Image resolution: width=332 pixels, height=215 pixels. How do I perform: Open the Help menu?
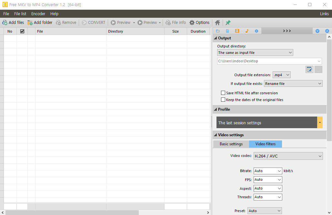click(54, 14)
